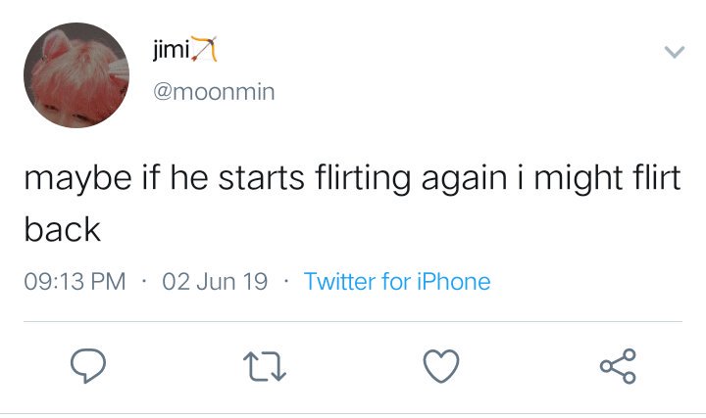Screen dimensions: 706x418
Task: Click the word 'iPhone' in the source label
Action: point(454,282)
